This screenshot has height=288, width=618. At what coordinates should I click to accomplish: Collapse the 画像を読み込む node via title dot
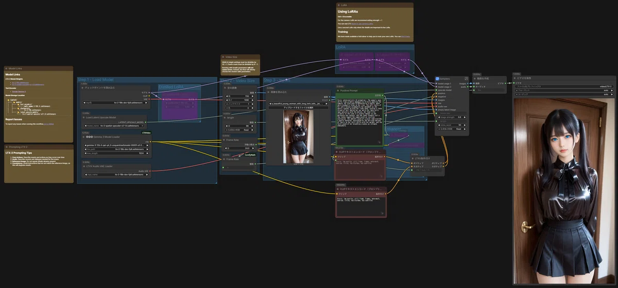point(269,92)
